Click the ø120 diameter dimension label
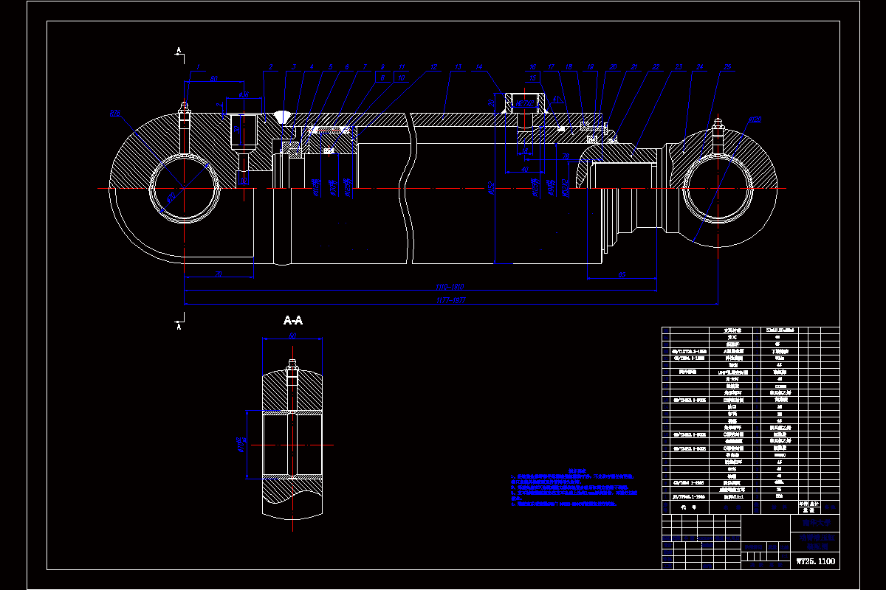Screen dimensions: 886x590 coord(755,119)
